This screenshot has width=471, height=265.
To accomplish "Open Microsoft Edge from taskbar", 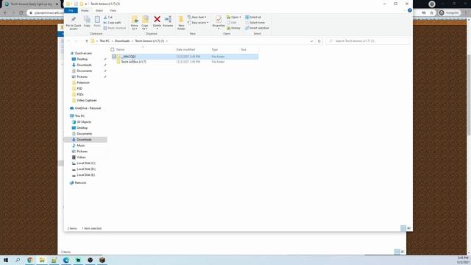I will click(66, 260).
